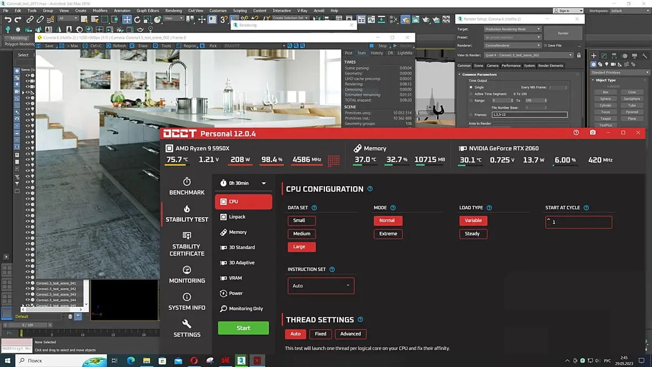Select the 3D Adaptive test in OCCT
This screenshot has height=367, width=652.
[243, 263]
